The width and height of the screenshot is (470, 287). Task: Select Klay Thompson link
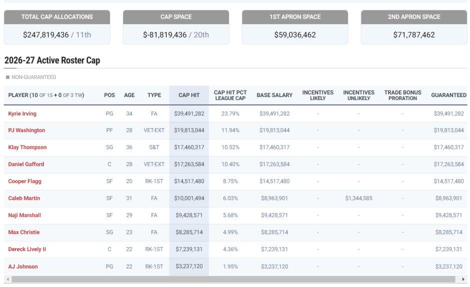pos(27,147)
